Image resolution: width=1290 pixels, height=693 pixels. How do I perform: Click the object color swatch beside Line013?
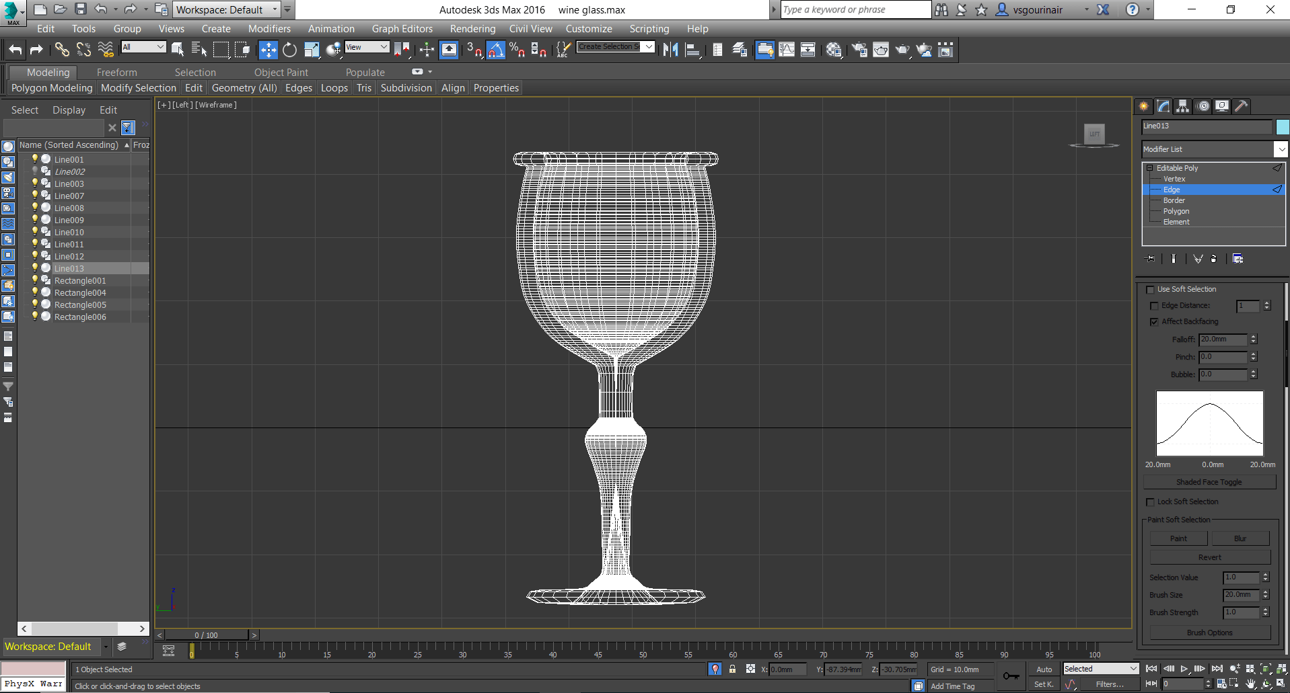1282,126
